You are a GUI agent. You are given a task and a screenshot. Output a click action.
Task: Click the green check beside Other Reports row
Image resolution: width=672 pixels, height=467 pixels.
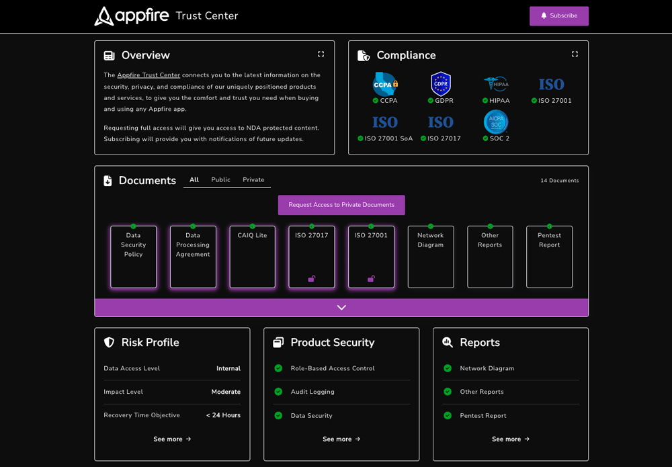click(448, 392)
